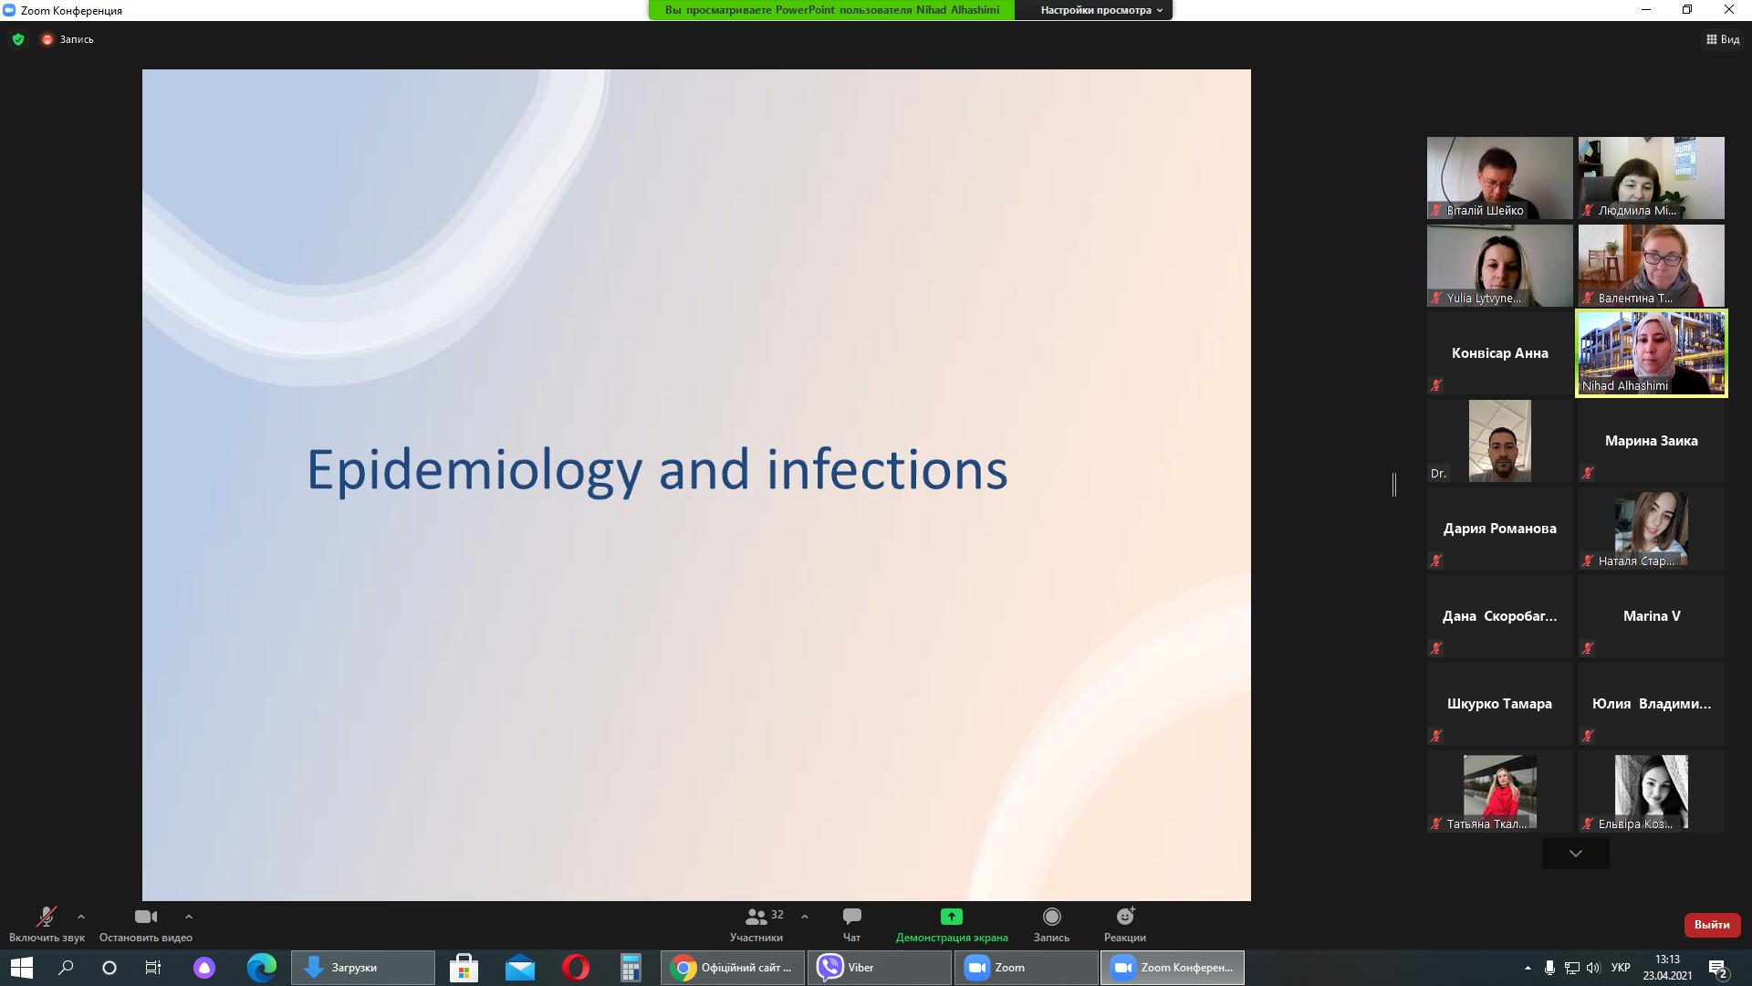Open Microsoft Store from taskbar

point(464,968)
